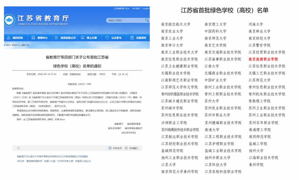Click 中国药科大学 in the list

pyautogui.click(x=216, y=31)
